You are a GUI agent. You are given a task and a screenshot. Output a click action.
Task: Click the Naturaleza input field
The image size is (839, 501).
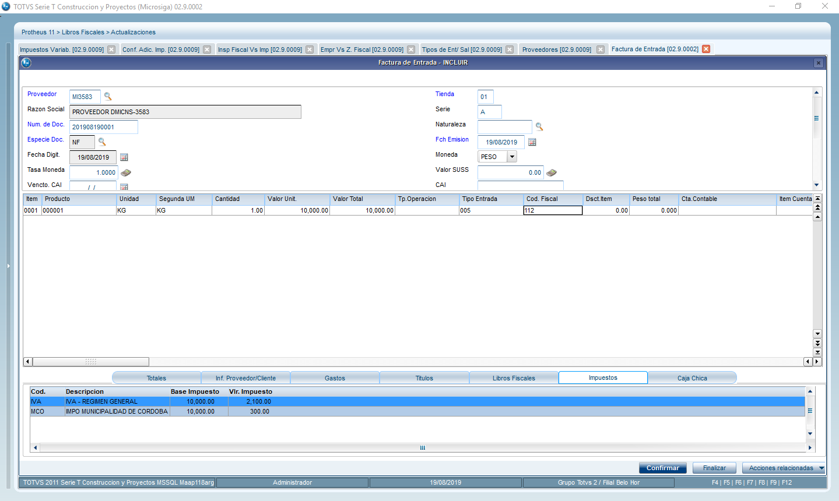click(505, 127)
